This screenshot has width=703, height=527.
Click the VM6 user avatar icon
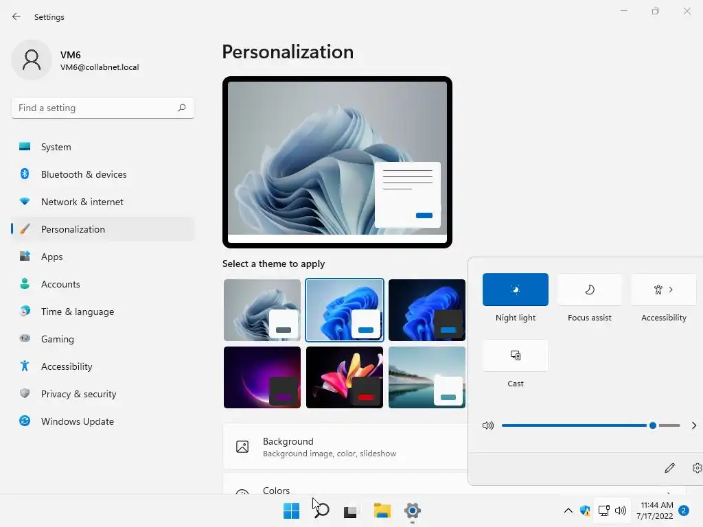(32, 60)
